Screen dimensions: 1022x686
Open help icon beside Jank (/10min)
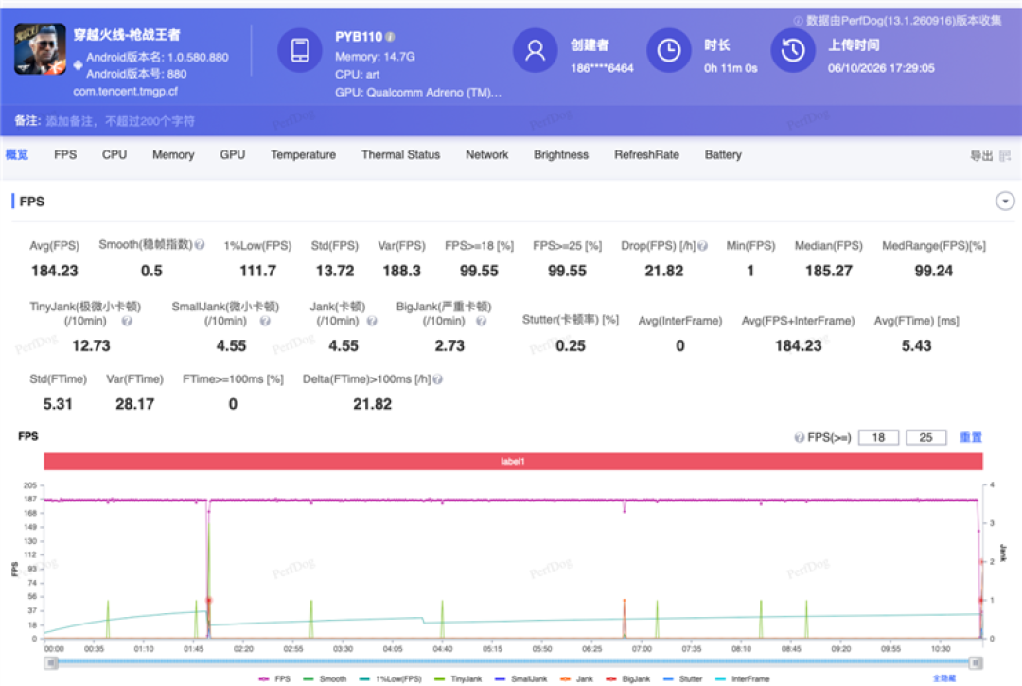(372, 321)
